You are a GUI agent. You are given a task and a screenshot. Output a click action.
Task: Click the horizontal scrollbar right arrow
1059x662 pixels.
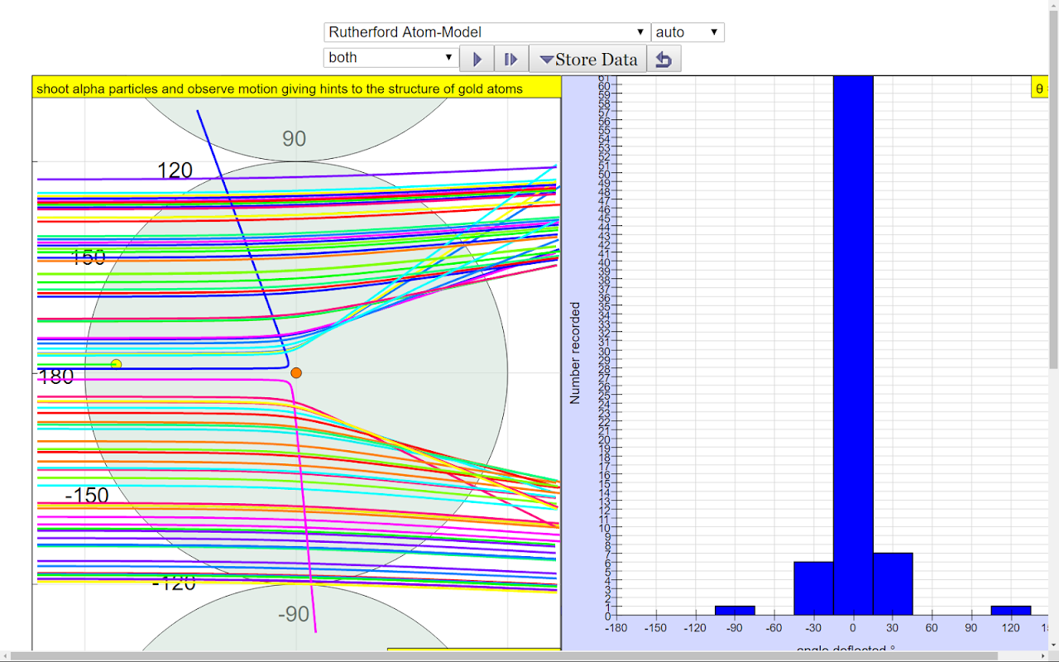[x=1042, y=656]
